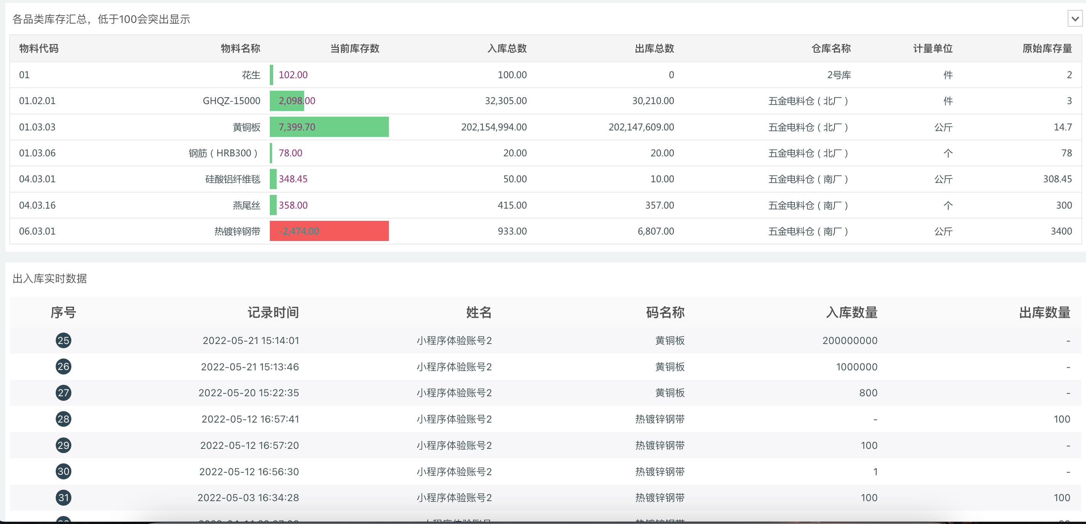1086x524 pixels.
Task: Select material code 04.03.01
Action: 37,179
